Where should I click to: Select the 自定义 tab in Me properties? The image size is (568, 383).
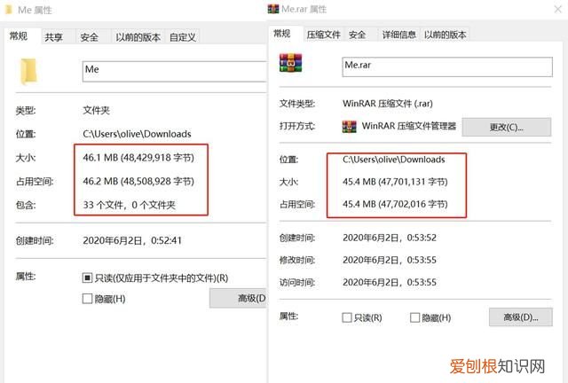click(x=183, y=37)
